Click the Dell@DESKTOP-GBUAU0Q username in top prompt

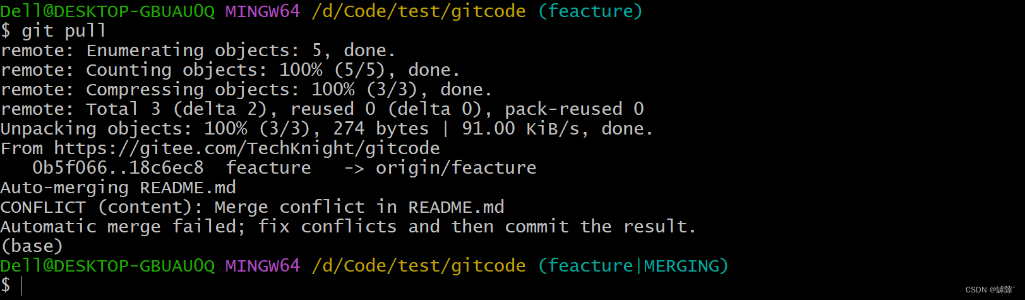107,11
